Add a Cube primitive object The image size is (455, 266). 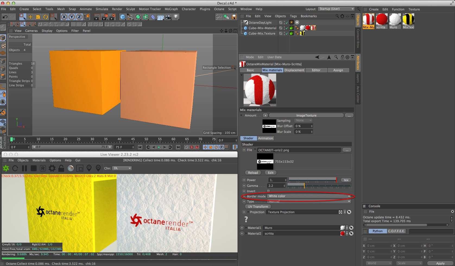point(123,17)
